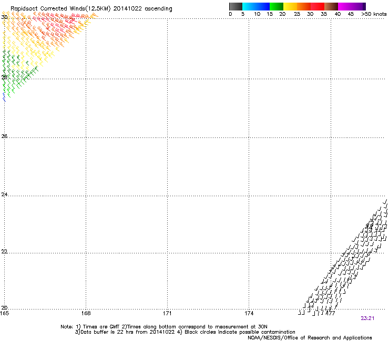Click the legend value '25'
This screenshot has height=341, width=389.
297,14
